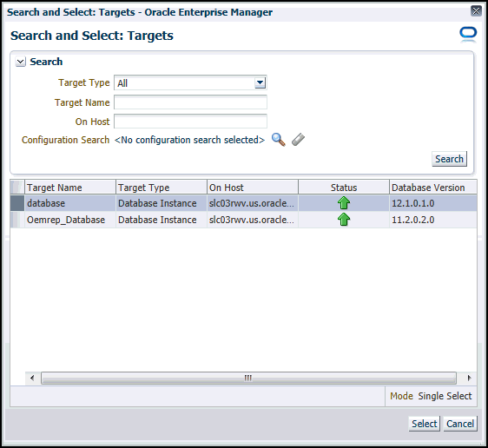Viewport: 488px width, 448px height.
Task: Select the Oemrep_Database row via row selector
Action: 17,220
